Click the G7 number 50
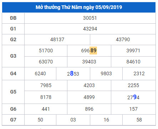 pyautogui.click(x=40, y=120)
